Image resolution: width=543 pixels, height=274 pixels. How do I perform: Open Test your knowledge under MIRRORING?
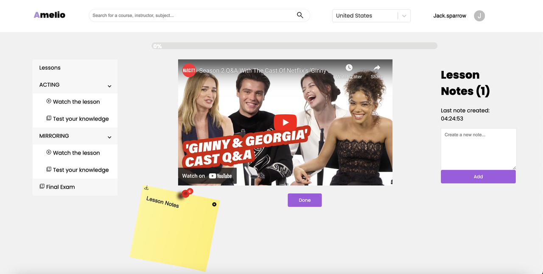tap(81, 169)
